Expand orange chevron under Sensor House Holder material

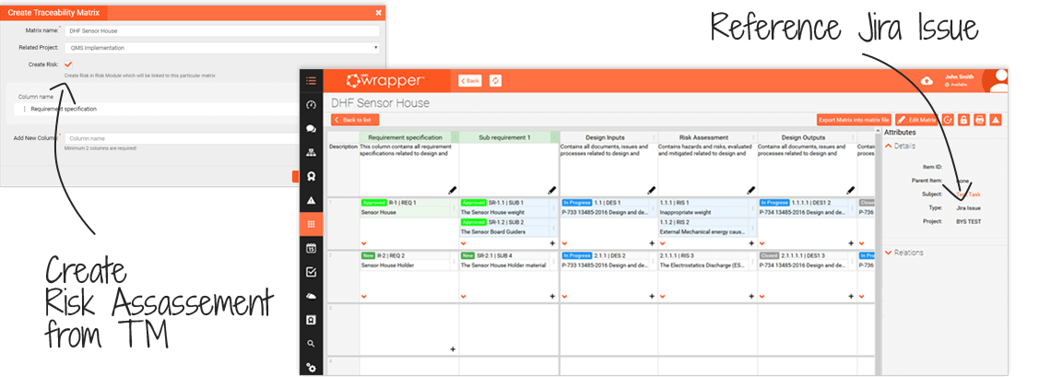pos(463,296)
